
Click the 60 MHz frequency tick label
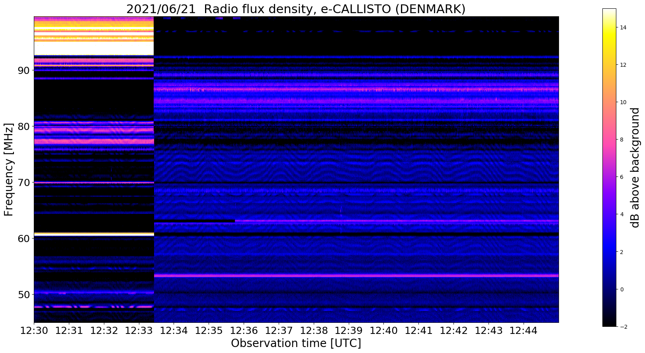tap(24, 239)
